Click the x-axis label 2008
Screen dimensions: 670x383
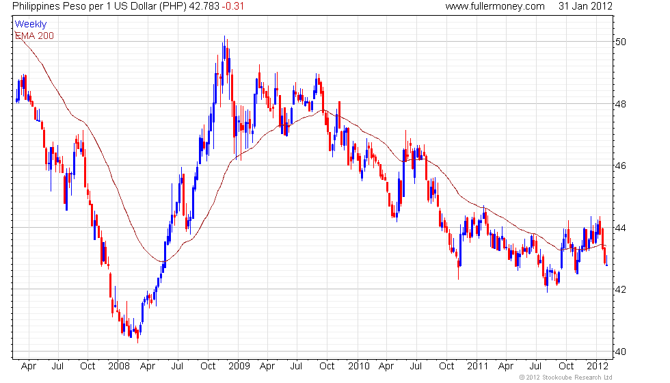point(119,367)
